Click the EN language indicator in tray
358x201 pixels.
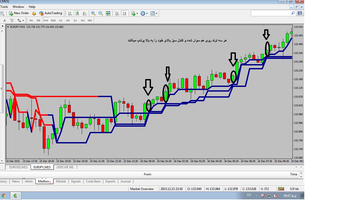click(249, 195)
